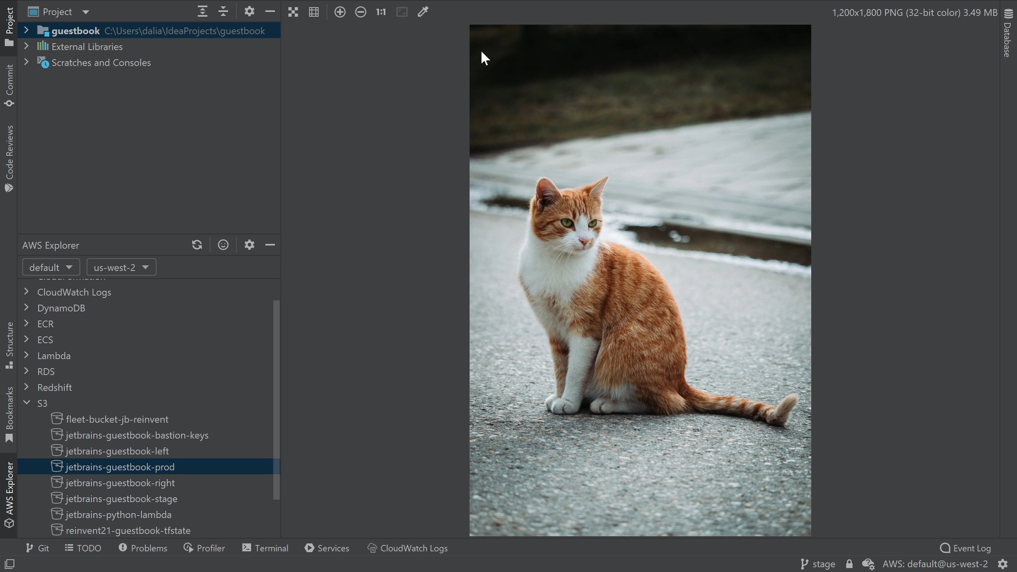1017x572 pixels.
Task: Open the default credentials profile dropdown
Action: (51, 267)
